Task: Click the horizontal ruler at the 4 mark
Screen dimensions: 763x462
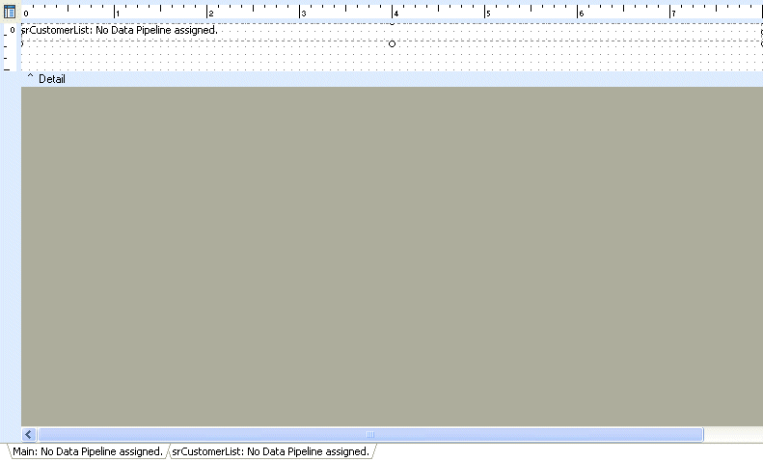Action: 394,13
